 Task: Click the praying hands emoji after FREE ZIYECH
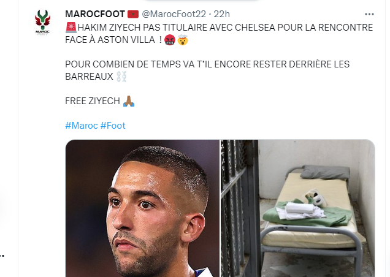[x=129, y=101]
